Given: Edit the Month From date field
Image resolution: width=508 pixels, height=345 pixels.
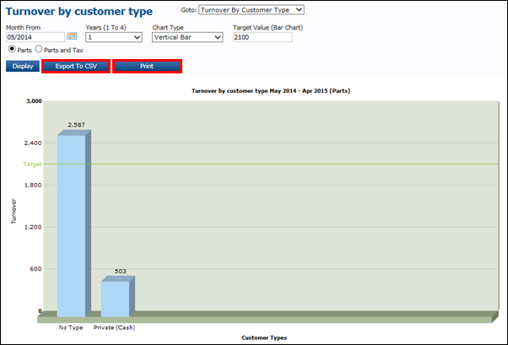Looking at the screenshot, I should click(x=35, y=37).
